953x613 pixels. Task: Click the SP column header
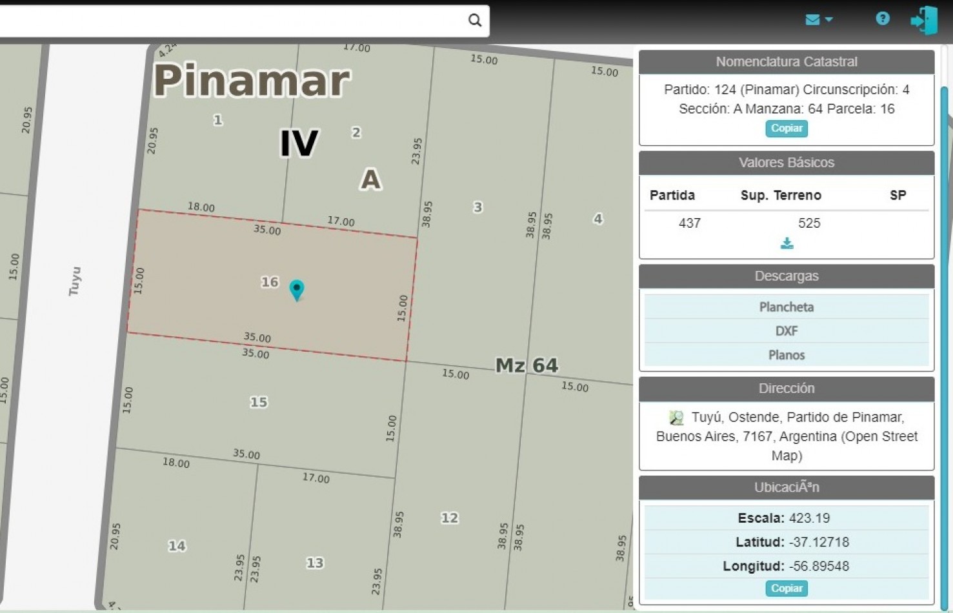coord(898,196)
